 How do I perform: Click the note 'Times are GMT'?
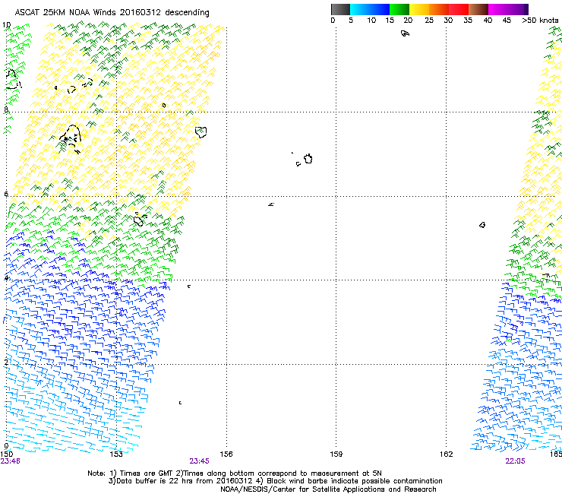[x=146, y=473]
